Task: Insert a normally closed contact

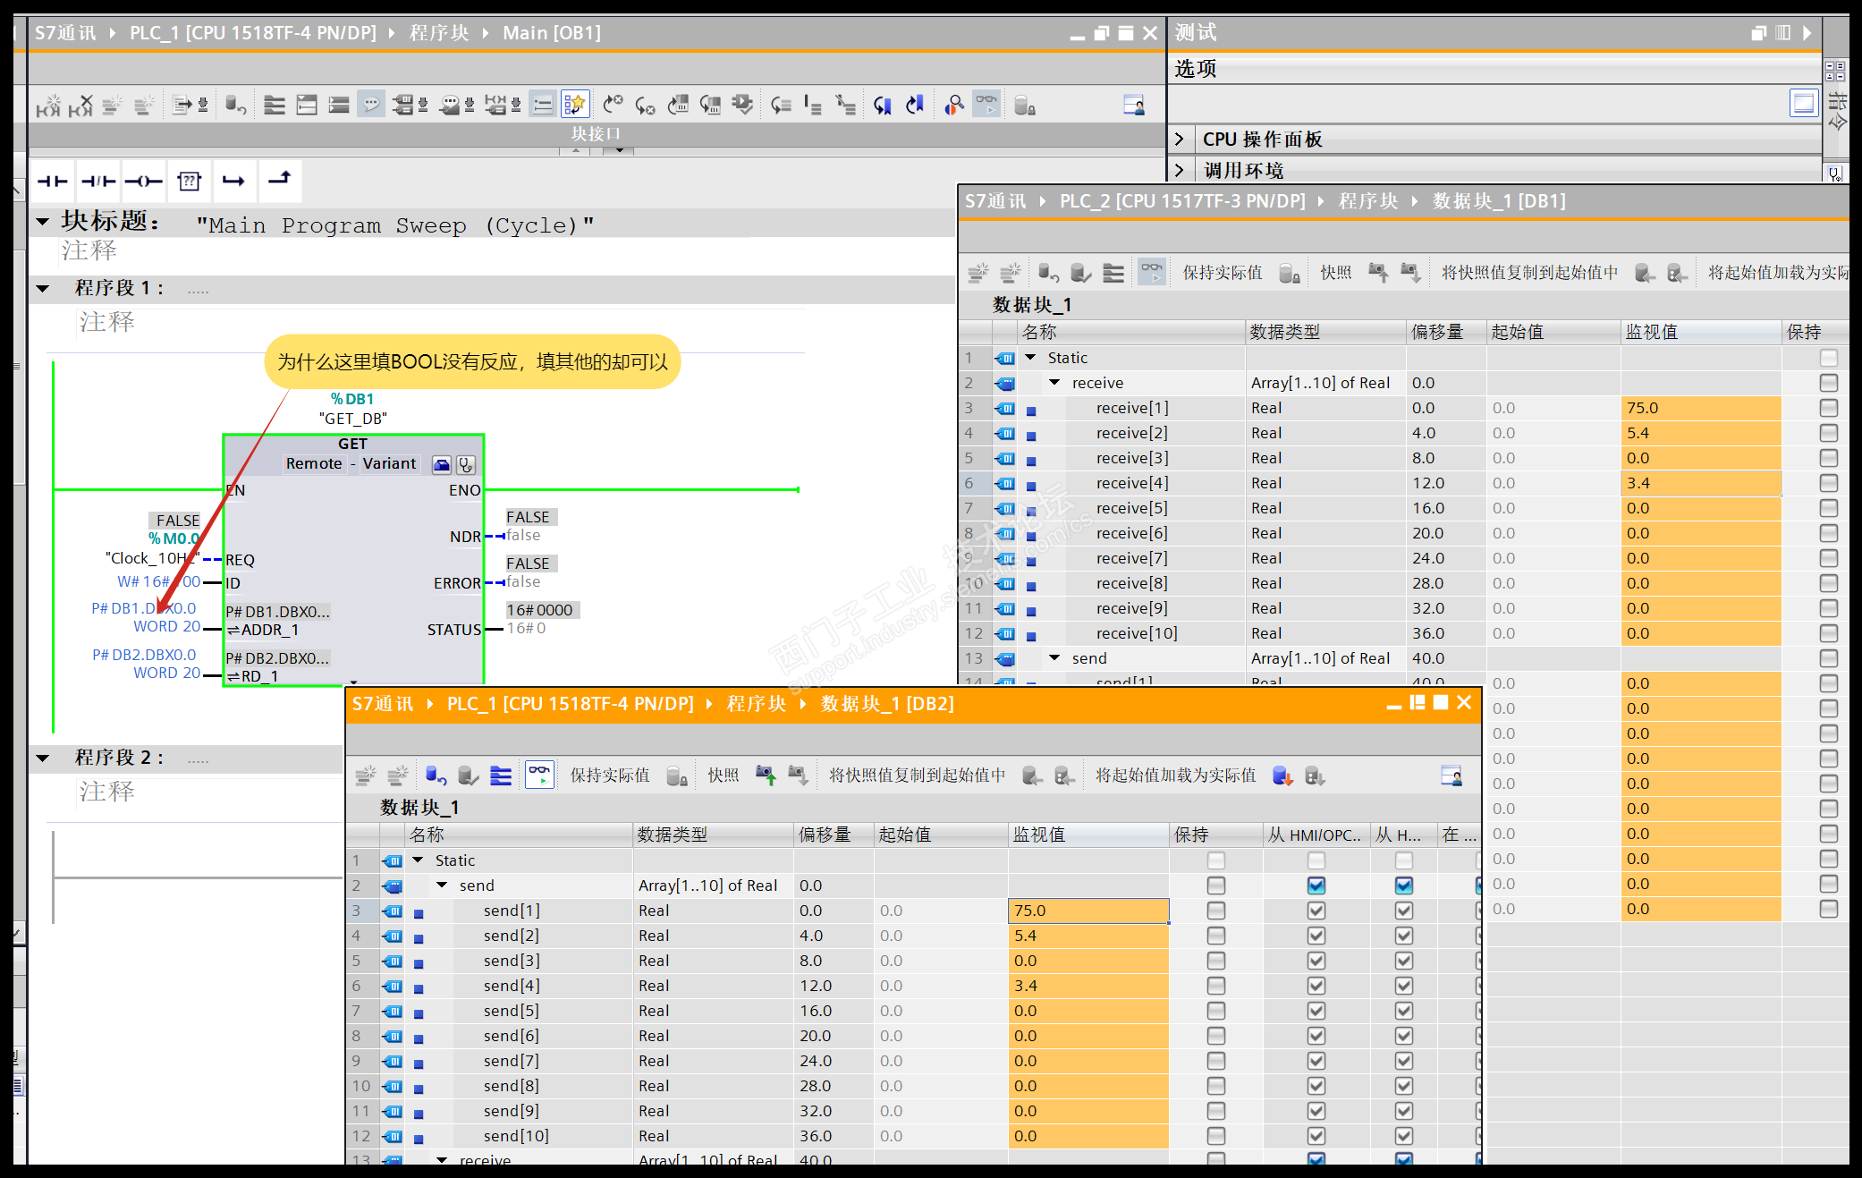Action: [x=98, y=182]
